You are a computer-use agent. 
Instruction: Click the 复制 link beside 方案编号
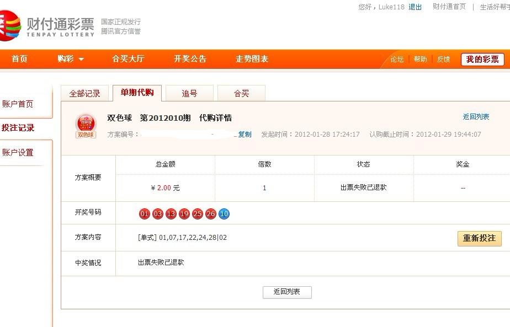click(245, 135)
